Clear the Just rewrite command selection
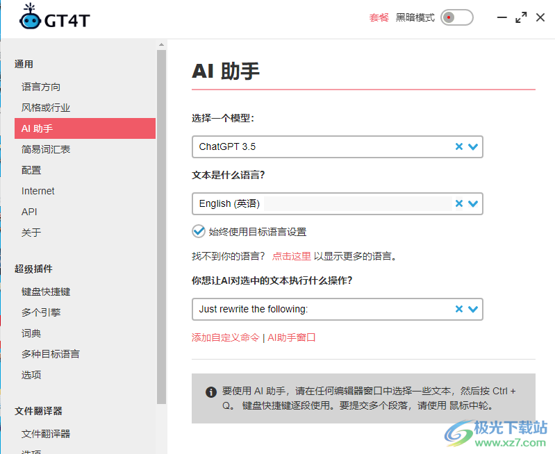 tap(459, 309)
